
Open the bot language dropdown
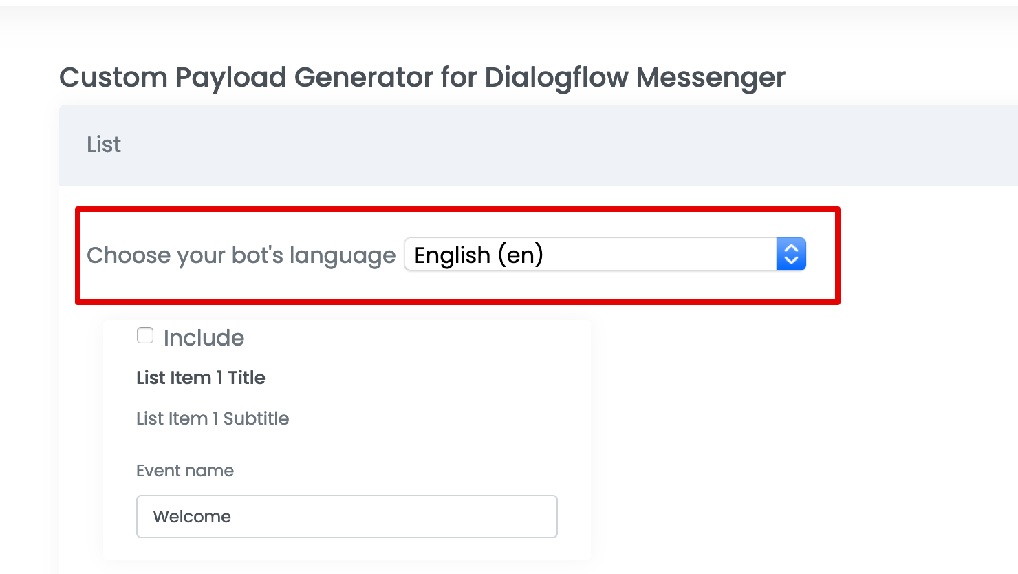[604, 255]
